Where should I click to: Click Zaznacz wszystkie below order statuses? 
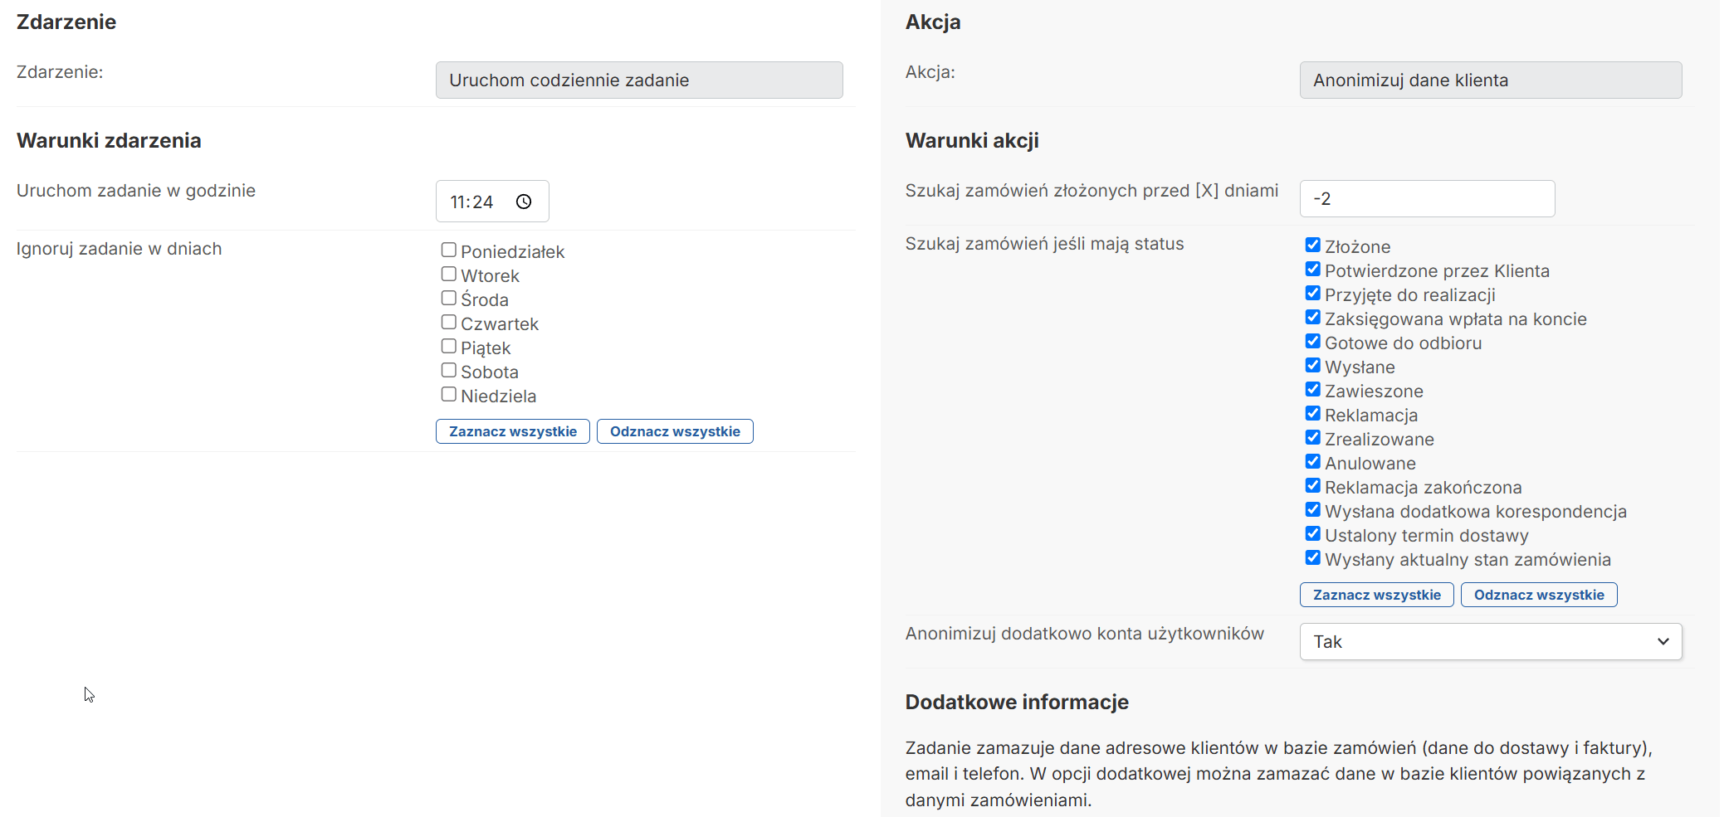(1376, 595)
